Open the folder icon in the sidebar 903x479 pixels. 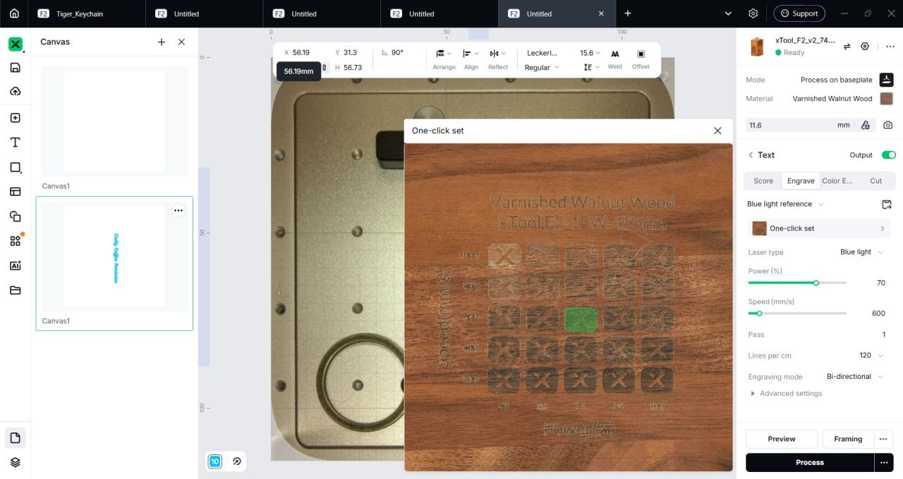tap(15, 290)
